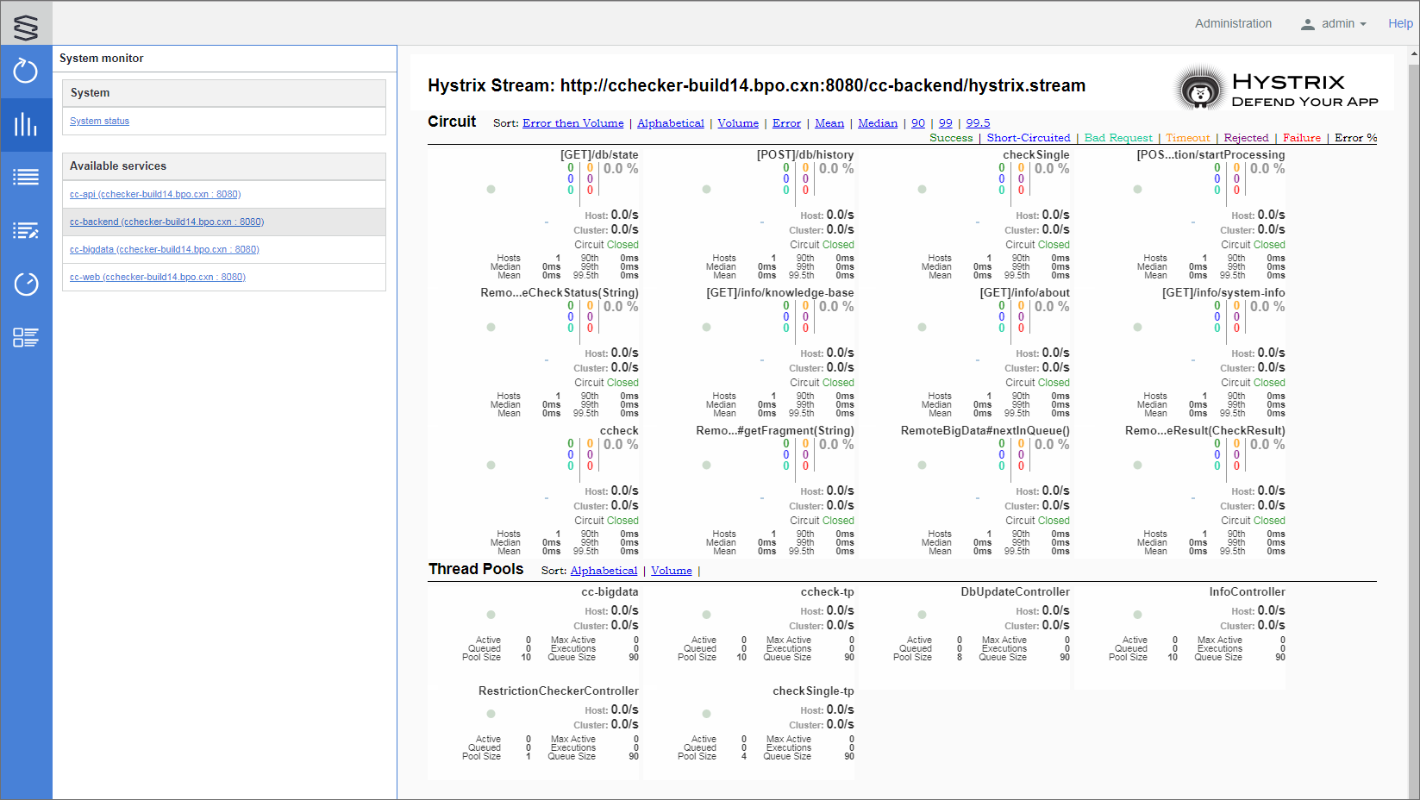Sort Thread Pools by Volume
The width and height of the screenshot is (1420, 800).
tap(671, 571)
